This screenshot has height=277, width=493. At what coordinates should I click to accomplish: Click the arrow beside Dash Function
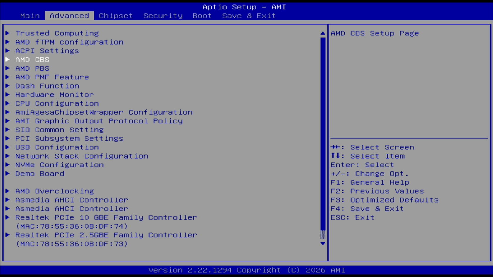coord(8,86)
